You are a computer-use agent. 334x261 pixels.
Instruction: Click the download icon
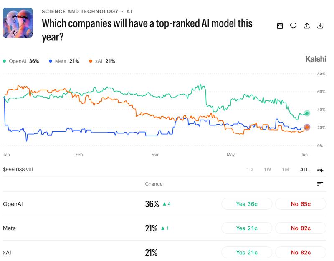tap(320, 26)
